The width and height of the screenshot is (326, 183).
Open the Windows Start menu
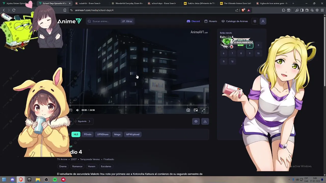pyautogui.click(x=4, y=180)
